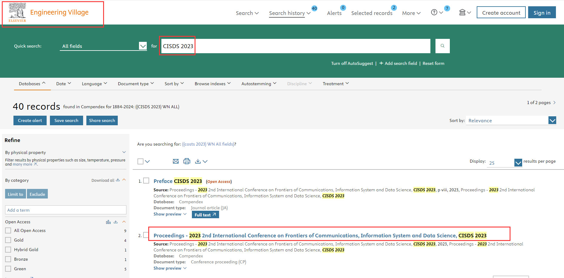Tick the All Open Access checkbox
Screen dimensions: 564x278
point(8,230)
